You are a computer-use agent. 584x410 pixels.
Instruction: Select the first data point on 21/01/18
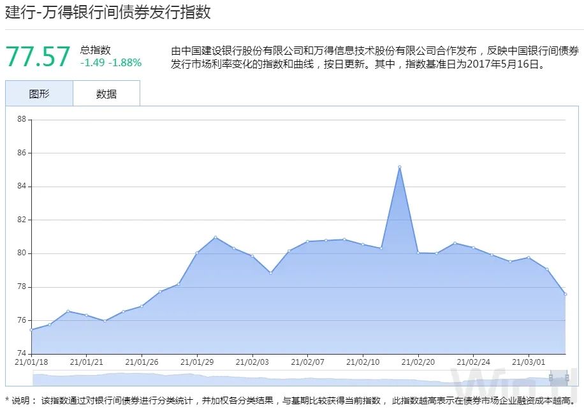tap(31, 330)
